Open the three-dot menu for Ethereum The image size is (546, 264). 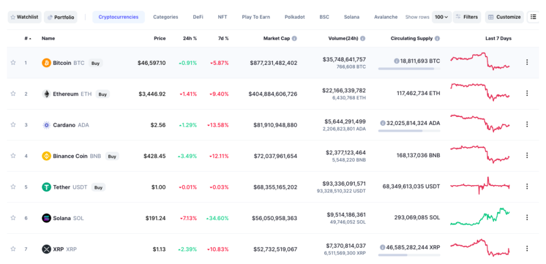click(x=527, y=94)
